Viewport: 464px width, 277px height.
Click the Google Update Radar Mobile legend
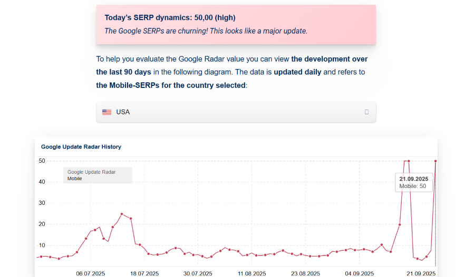(x=98, y=175)
